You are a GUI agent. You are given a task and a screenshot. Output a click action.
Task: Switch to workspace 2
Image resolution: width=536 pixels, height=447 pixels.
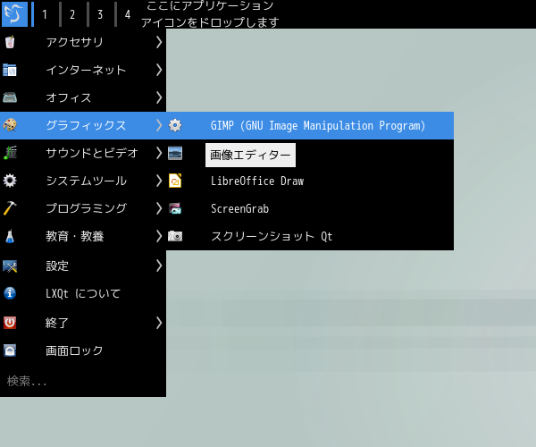coord(72,14)
